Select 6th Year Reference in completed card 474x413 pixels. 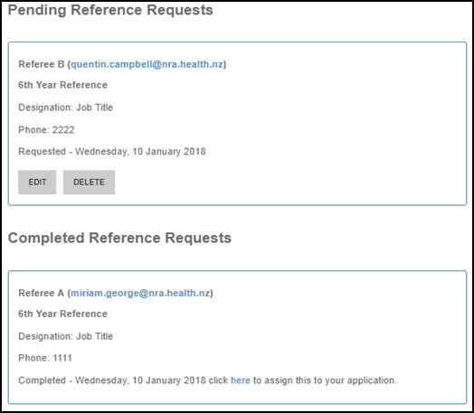[x=63, y=314]
